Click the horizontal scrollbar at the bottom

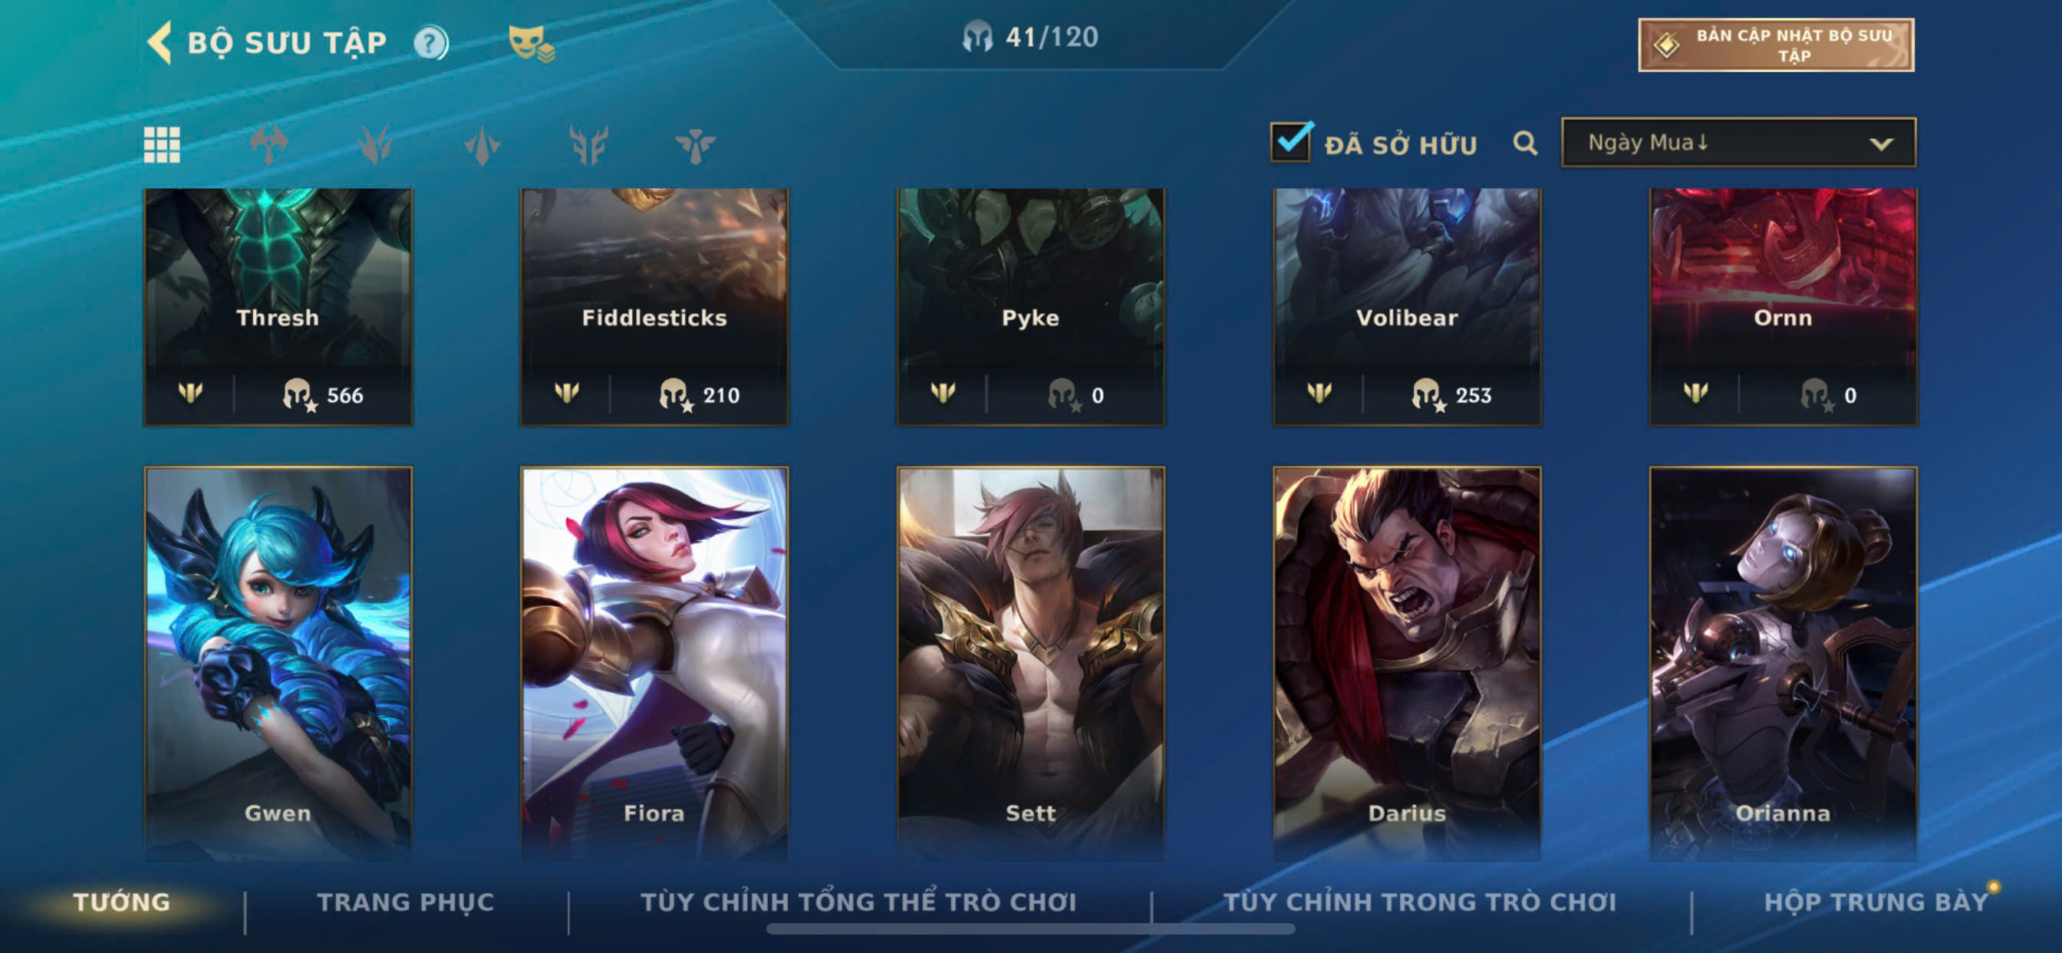pyautogui.click(x=1030, y=929)
